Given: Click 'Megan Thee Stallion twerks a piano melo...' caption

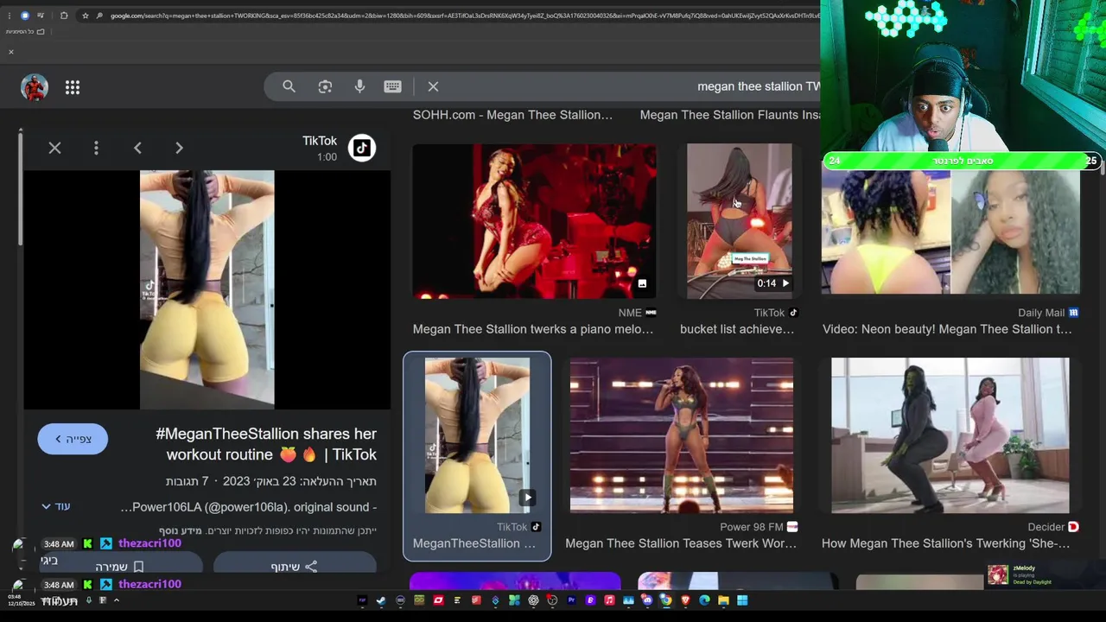Looking at the screenshot, I should 533,329.
